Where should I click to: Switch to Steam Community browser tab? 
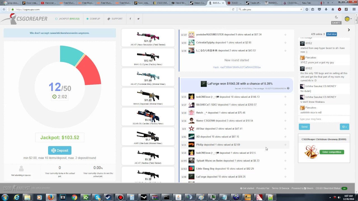coord(198,3)
